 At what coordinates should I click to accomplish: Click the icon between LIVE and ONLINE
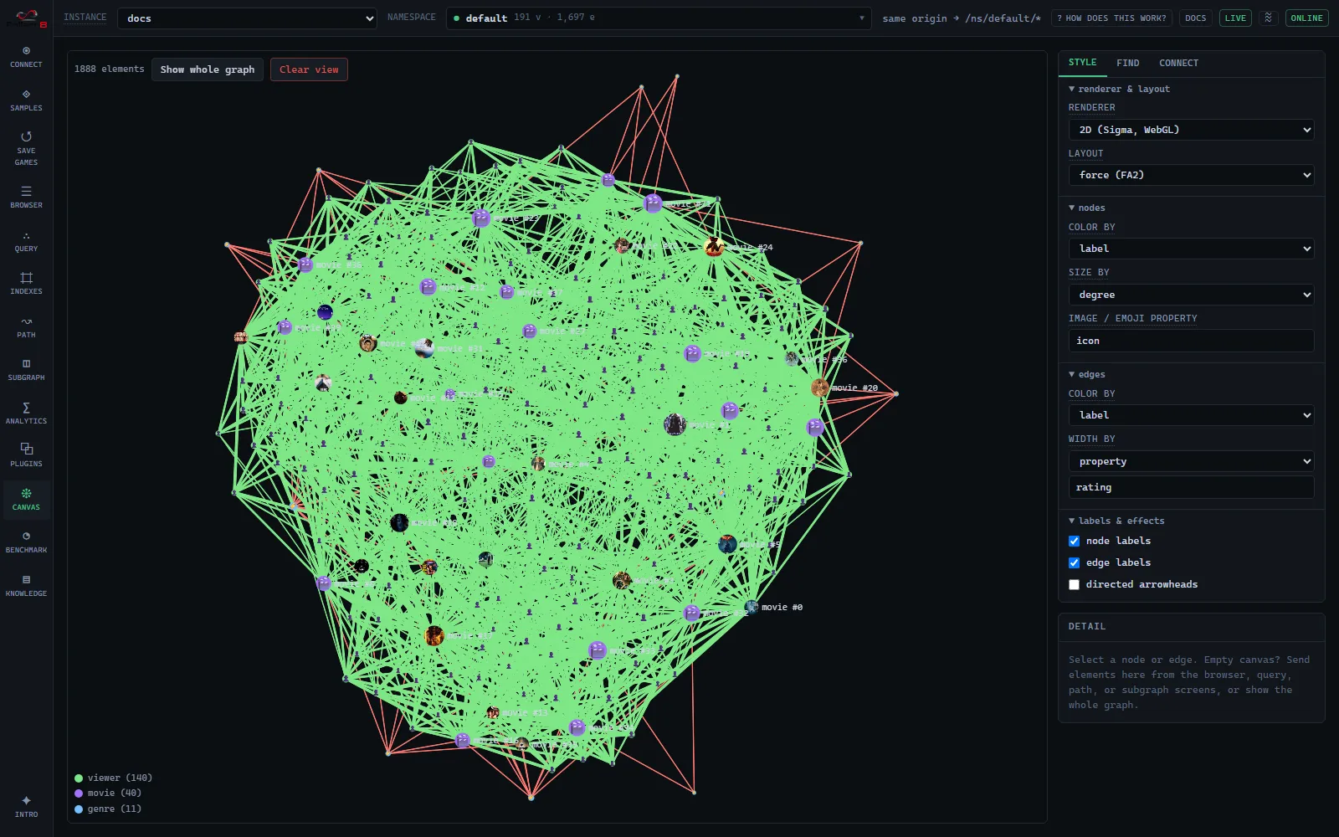pos(1269,18)
